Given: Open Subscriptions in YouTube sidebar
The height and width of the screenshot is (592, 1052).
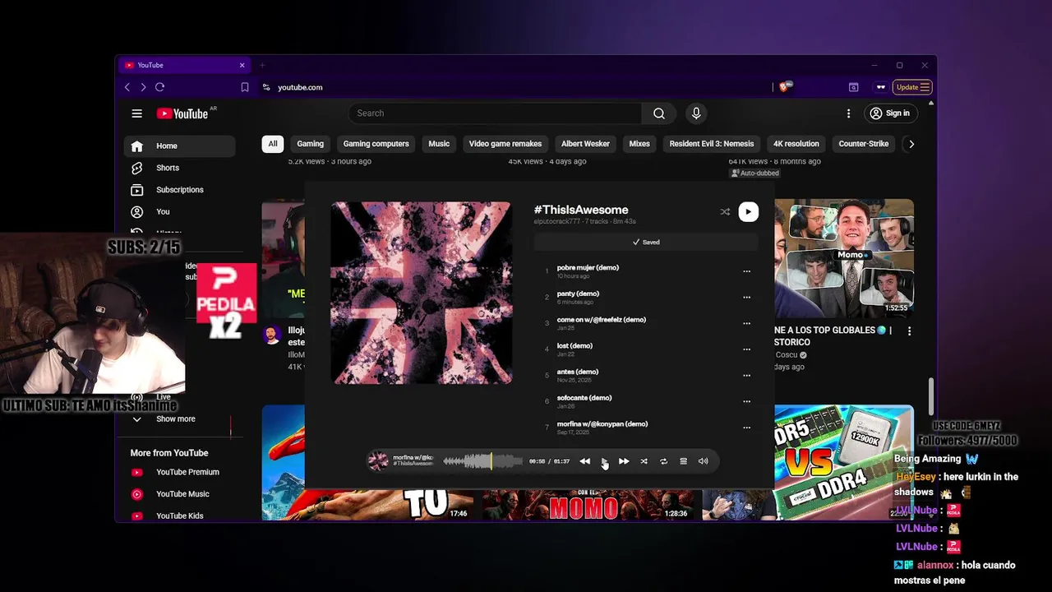Looking at the screenshot, I should tap(179, 190).
